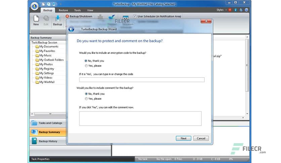
Task: Click the blue help question icon
Action: (x=247, y=10)
